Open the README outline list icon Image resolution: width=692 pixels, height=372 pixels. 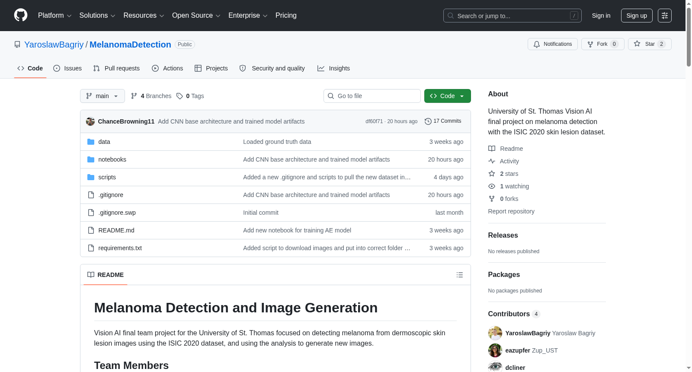click(x=460, y=275)
